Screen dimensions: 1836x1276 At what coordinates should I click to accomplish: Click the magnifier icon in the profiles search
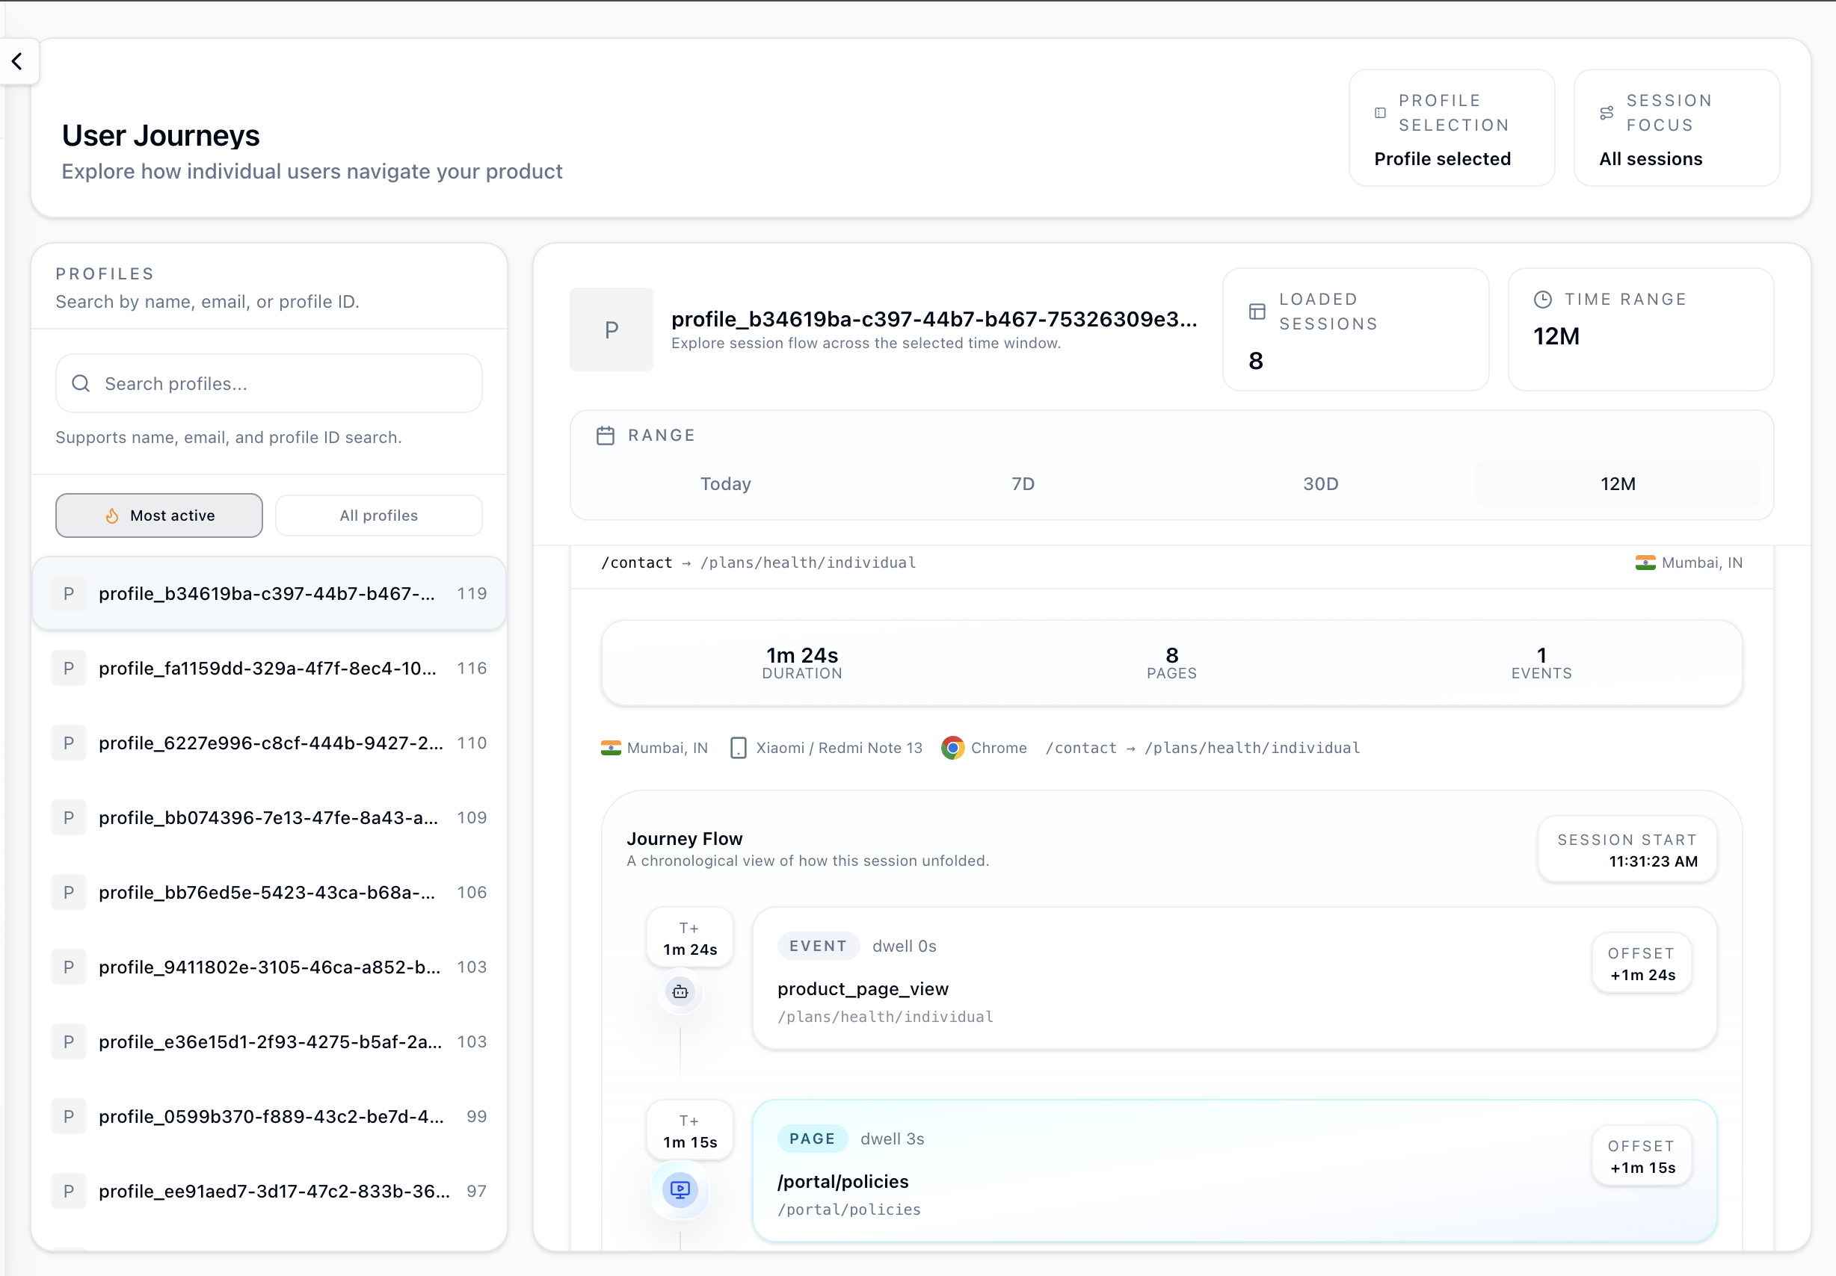click(81, 383)
